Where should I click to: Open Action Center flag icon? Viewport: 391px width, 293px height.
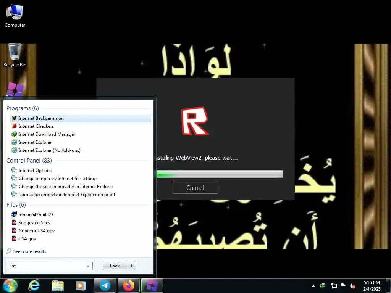coord(343,285)
